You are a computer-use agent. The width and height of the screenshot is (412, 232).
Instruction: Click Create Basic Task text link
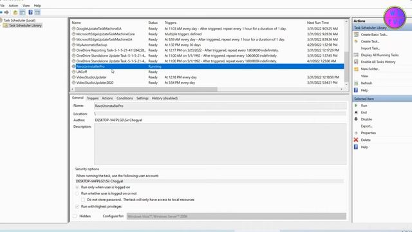coord(374,34)
